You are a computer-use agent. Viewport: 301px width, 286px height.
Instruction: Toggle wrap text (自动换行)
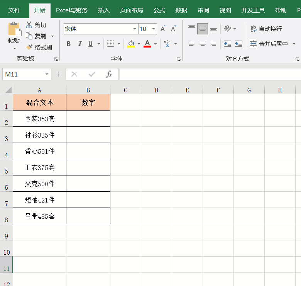coord(266,29)
